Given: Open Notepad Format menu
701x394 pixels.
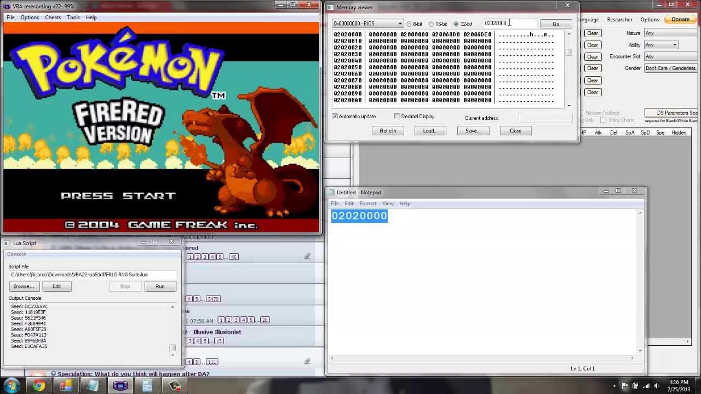Looking at the screenshot, I should [367, 204].
